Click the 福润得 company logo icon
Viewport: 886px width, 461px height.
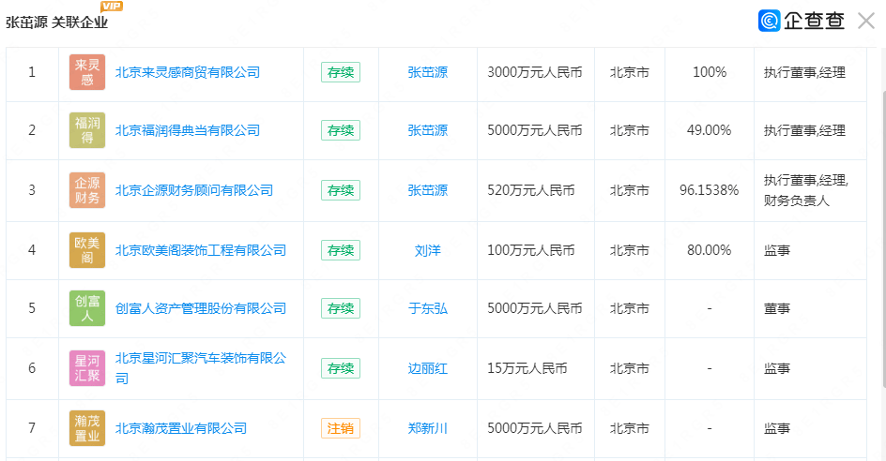tap(87, 130)
